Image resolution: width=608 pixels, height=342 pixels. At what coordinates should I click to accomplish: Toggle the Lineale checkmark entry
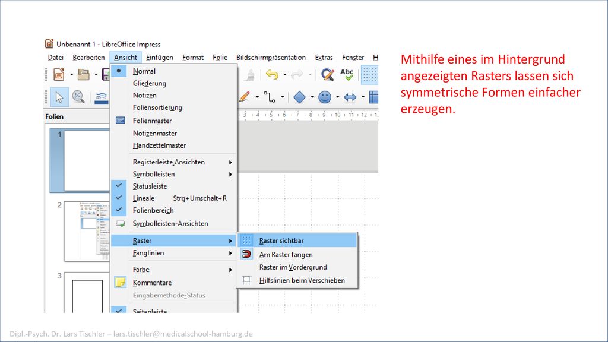tap(173, 198)
